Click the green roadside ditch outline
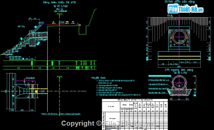 click(x=83, y=30)
